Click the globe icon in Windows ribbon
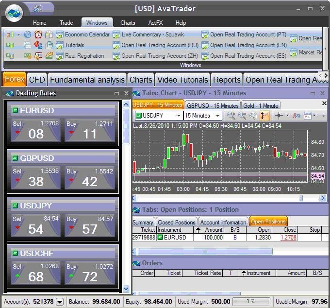This screenshot has width=330, height=308. pos(28,34)
